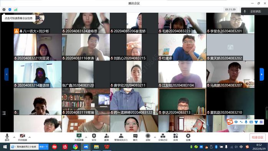Open the Security shield in toolbar
This screenshot has width=268, height=151.
(x=94, y=137)
